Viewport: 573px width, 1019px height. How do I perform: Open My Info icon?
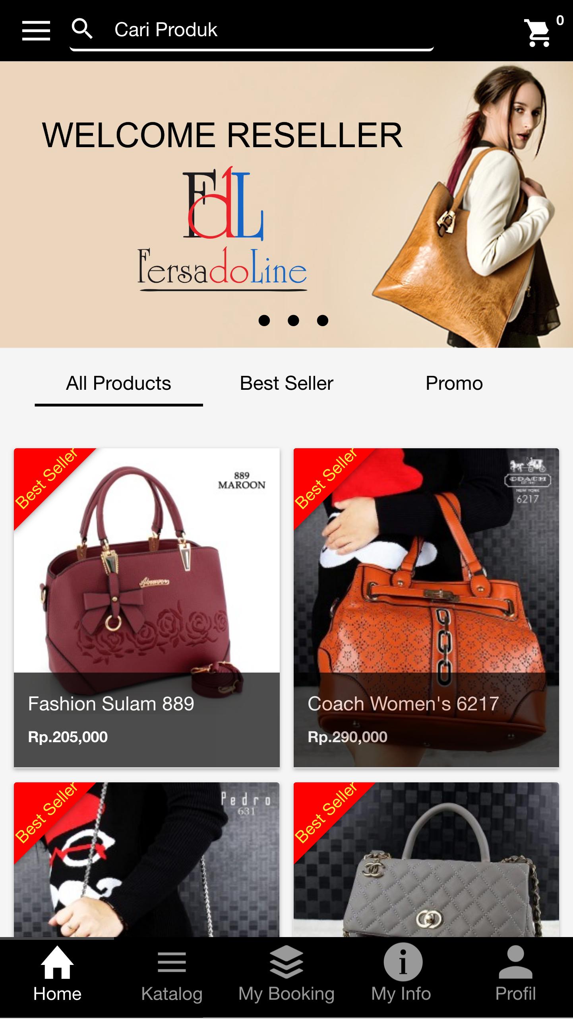403,962
